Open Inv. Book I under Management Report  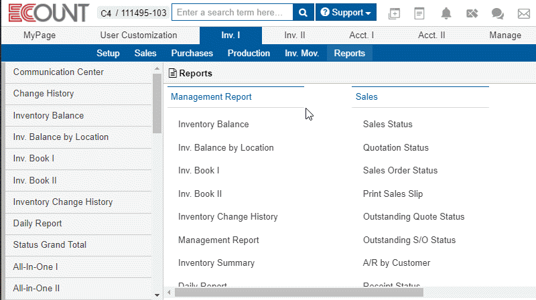tap(198, 171)
